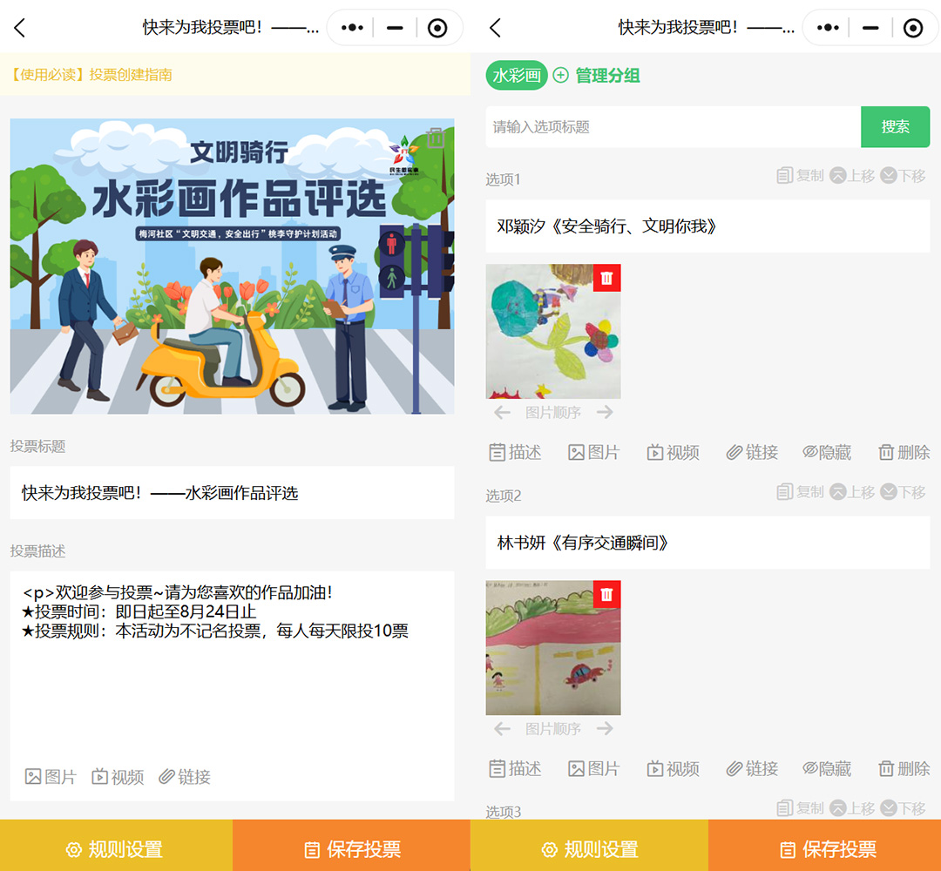This screenshot has width=941, height=871.
Task: Open 规则设置 in the right panel
Action: [589, 849]
